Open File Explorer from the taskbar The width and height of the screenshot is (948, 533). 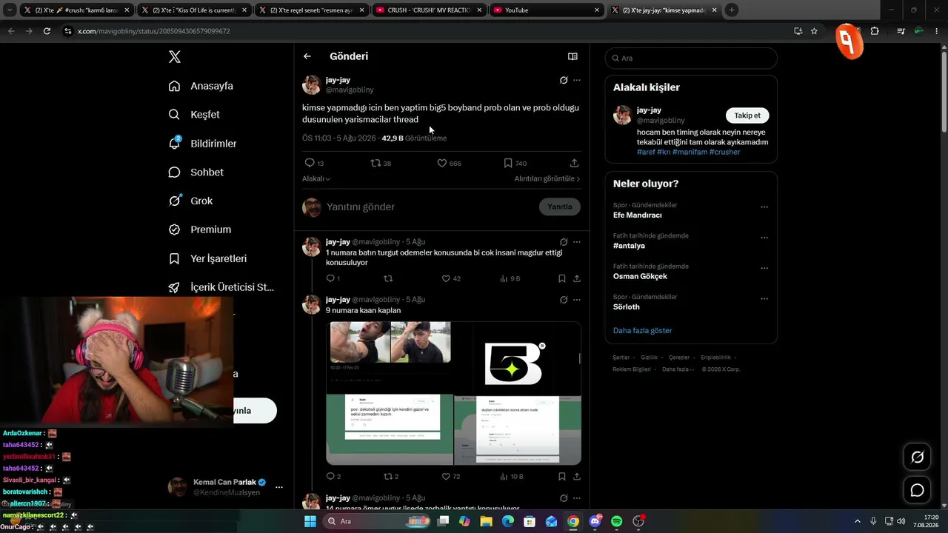point(486,521)
